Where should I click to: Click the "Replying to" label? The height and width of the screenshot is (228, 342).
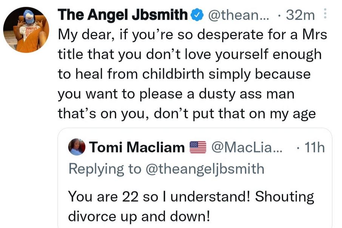(98, 168)
